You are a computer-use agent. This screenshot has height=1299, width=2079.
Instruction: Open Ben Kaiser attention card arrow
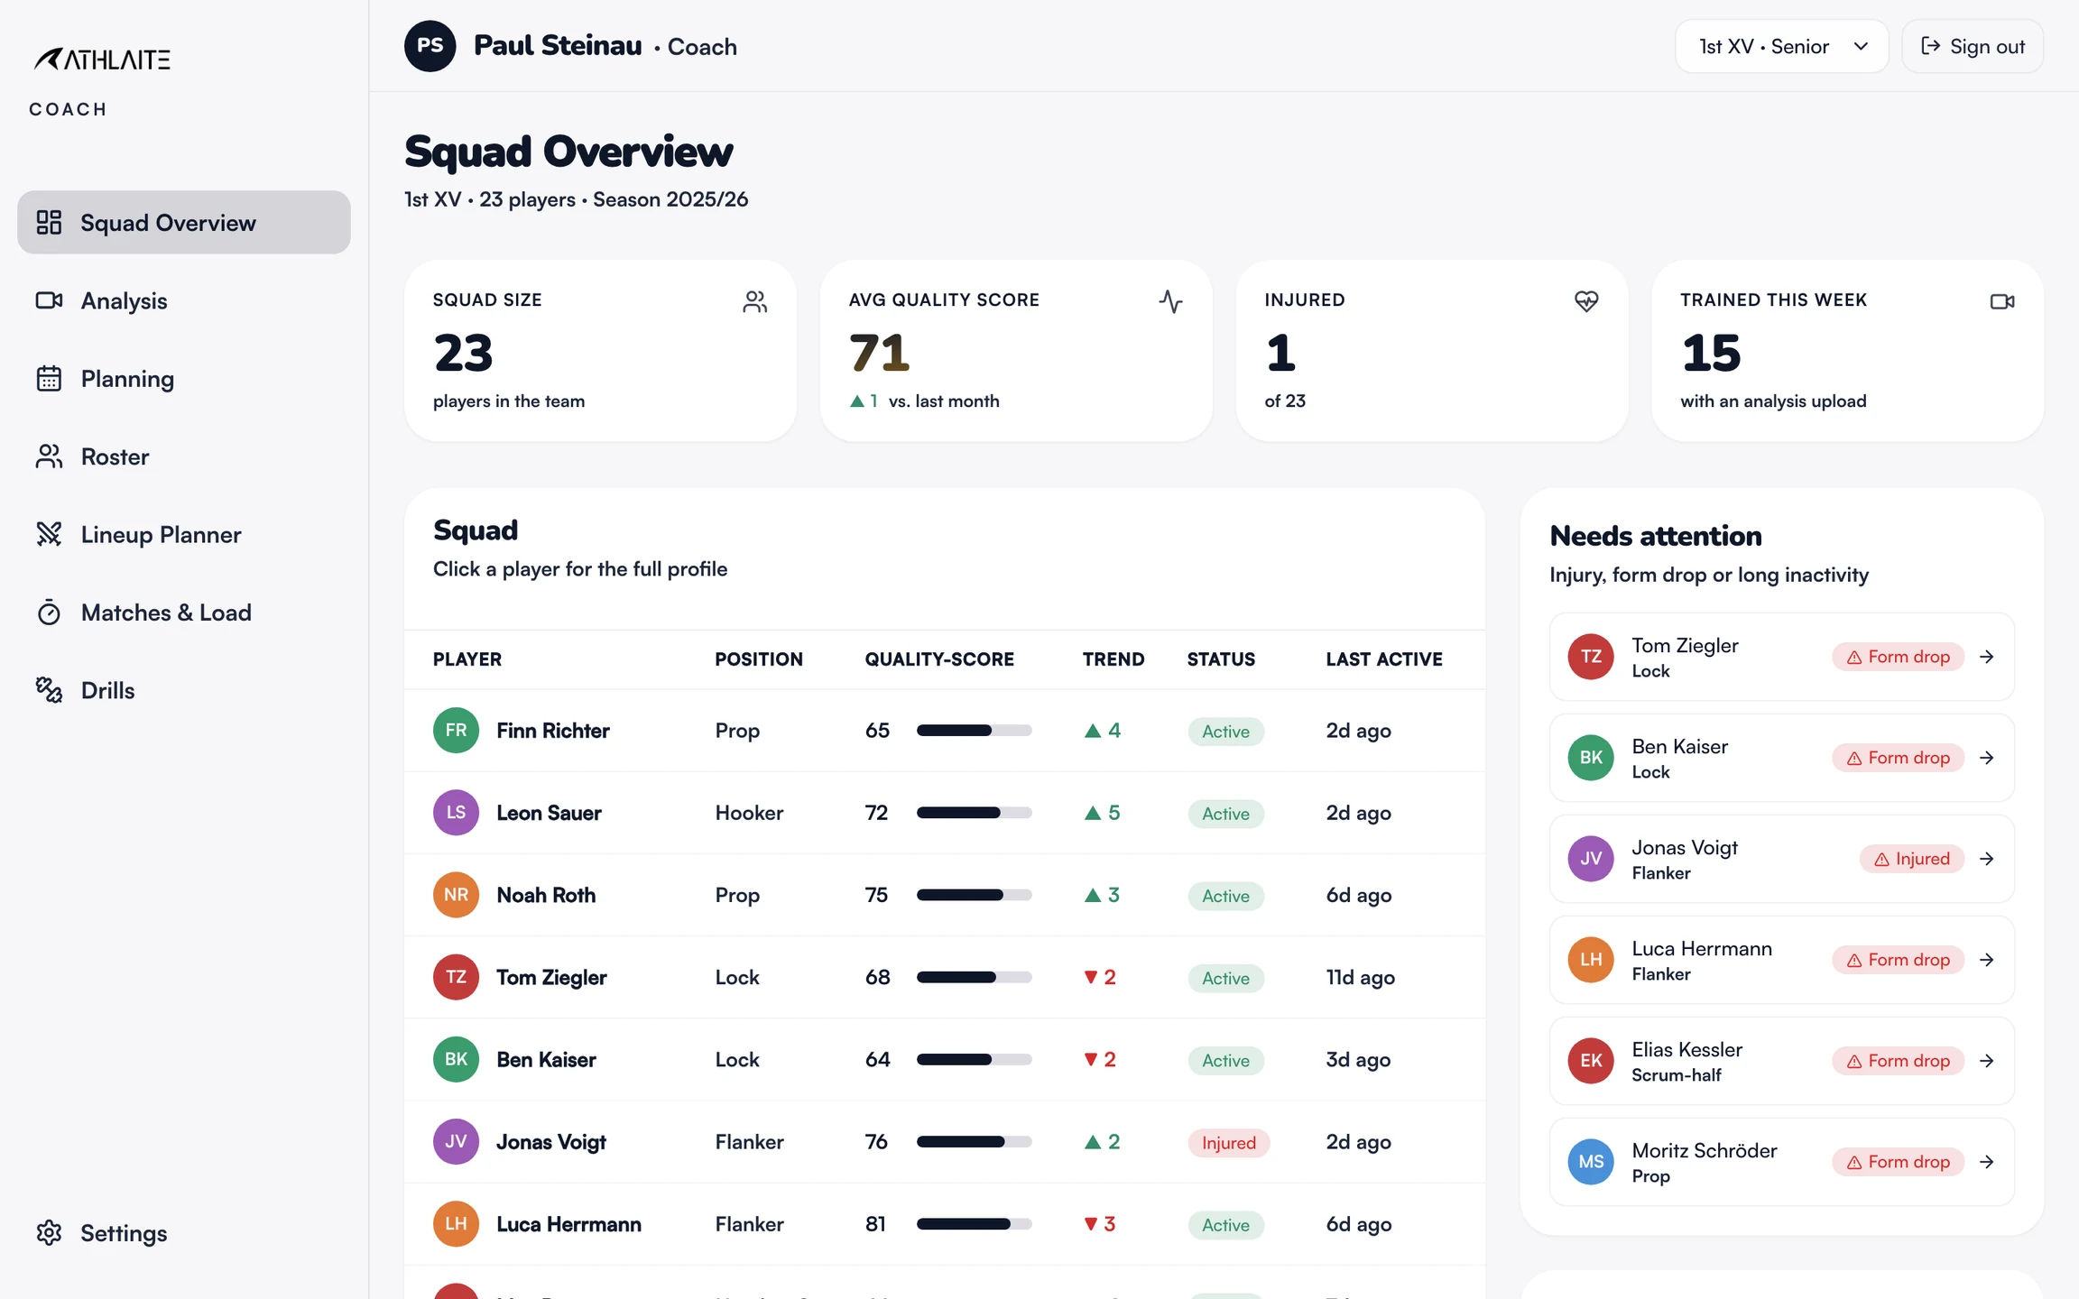(x=1987, y=758)
